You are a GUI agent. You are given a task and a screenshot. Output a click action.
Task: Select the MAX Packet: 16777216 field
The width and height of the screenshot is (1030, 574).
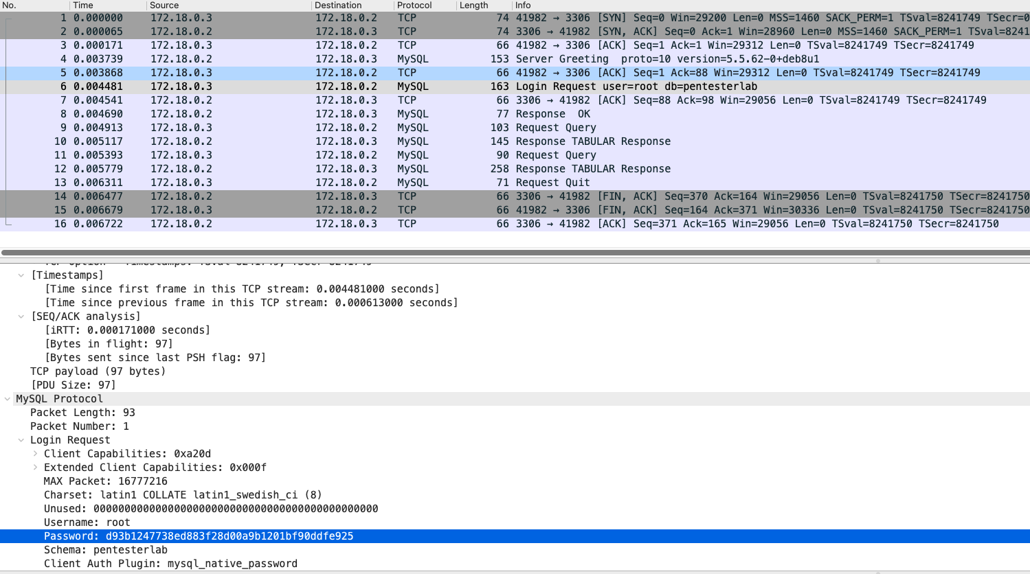click(x=106, y=481)
